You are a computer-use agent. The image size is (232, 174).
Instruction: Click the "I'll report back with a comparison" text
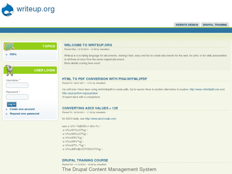[81, 97]
